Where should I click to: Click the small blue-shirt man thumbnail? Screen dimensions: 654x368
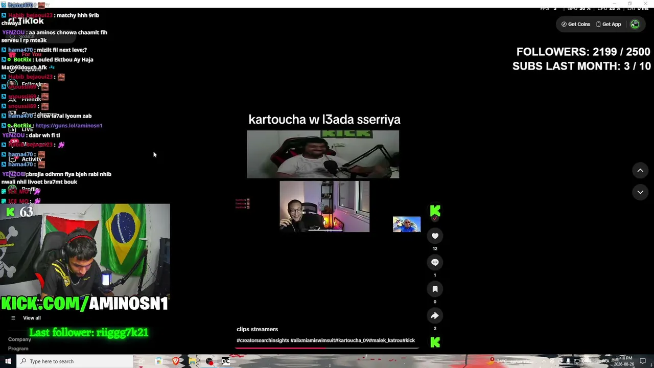pos(407,224)
